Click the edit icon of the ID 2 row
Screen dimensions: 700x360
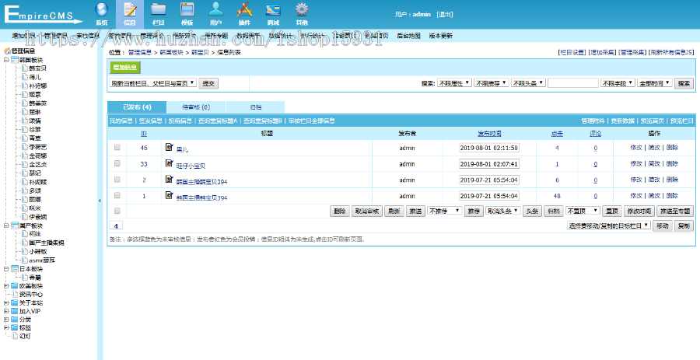pos(169,179)
